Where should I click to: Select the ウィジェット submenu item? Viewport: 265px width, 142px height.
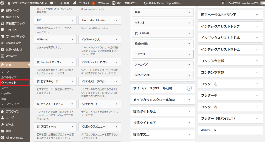(x=9, y=83)
